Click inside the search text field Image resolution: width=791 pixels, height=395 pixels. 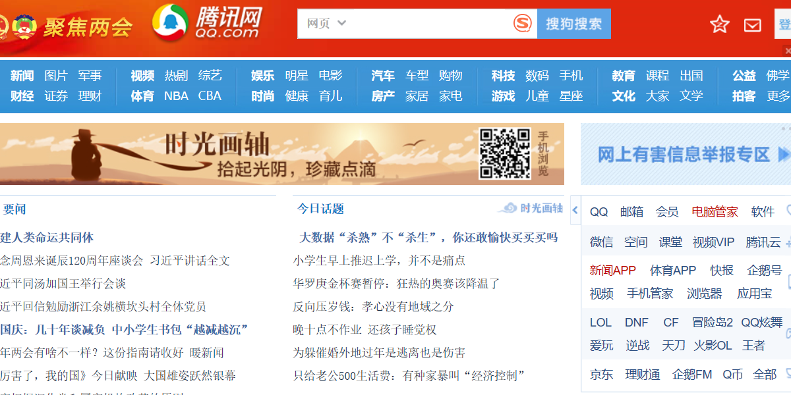[x=428, y=24]
